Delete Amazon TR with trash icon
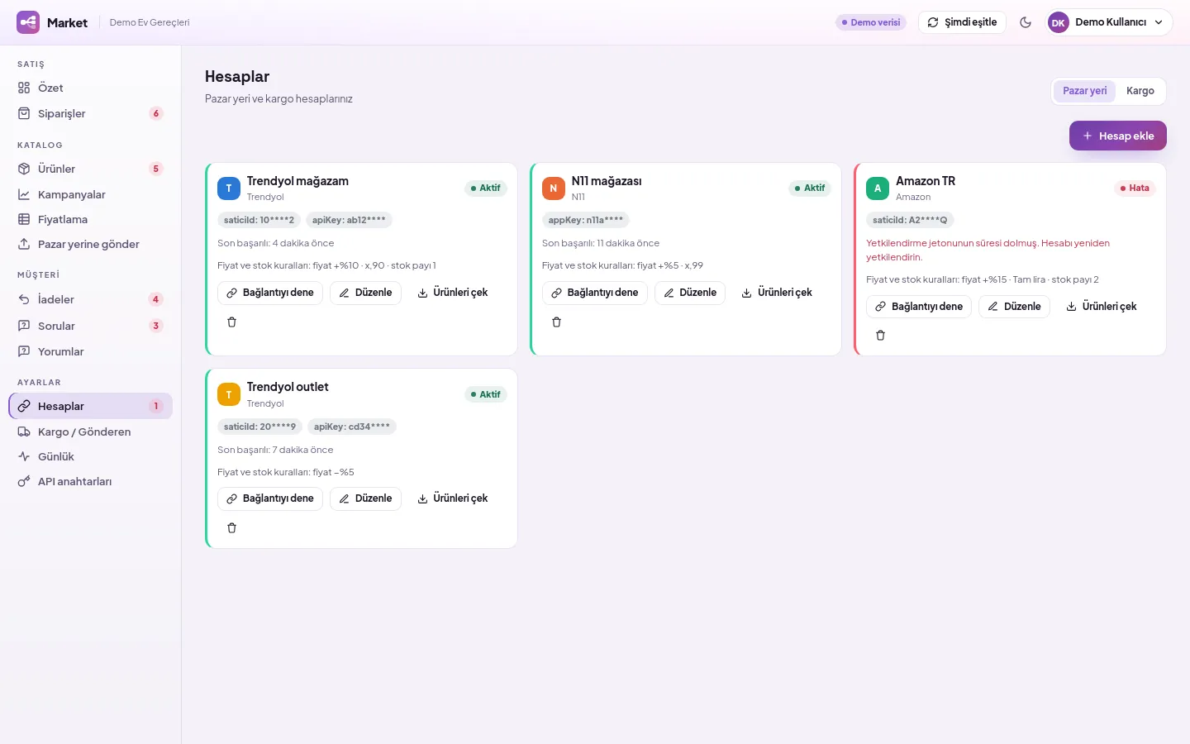 881,336
